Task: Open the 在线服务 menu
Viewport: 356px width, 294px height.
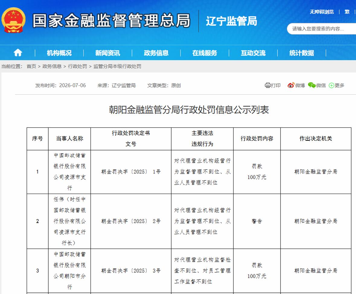Action: click(204, 53)
